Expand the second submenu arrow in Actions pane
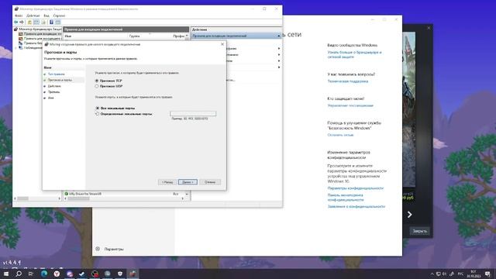The image size is (496, 279). [279, 55]
